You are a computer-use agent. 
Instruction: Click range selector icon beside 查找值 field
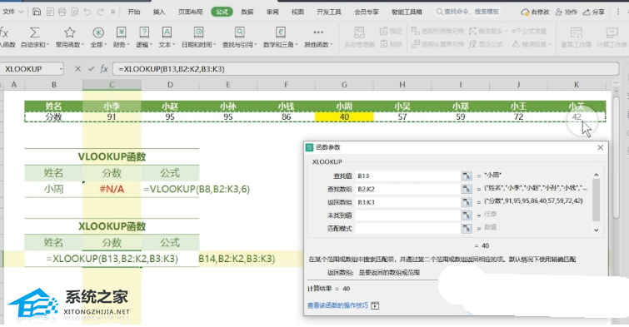pos(467,176)
